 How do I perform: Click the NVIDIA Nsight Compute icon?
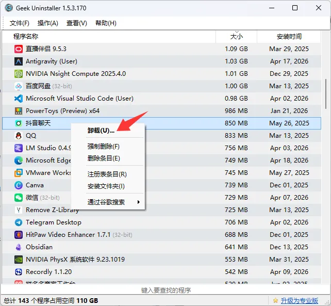19,74
